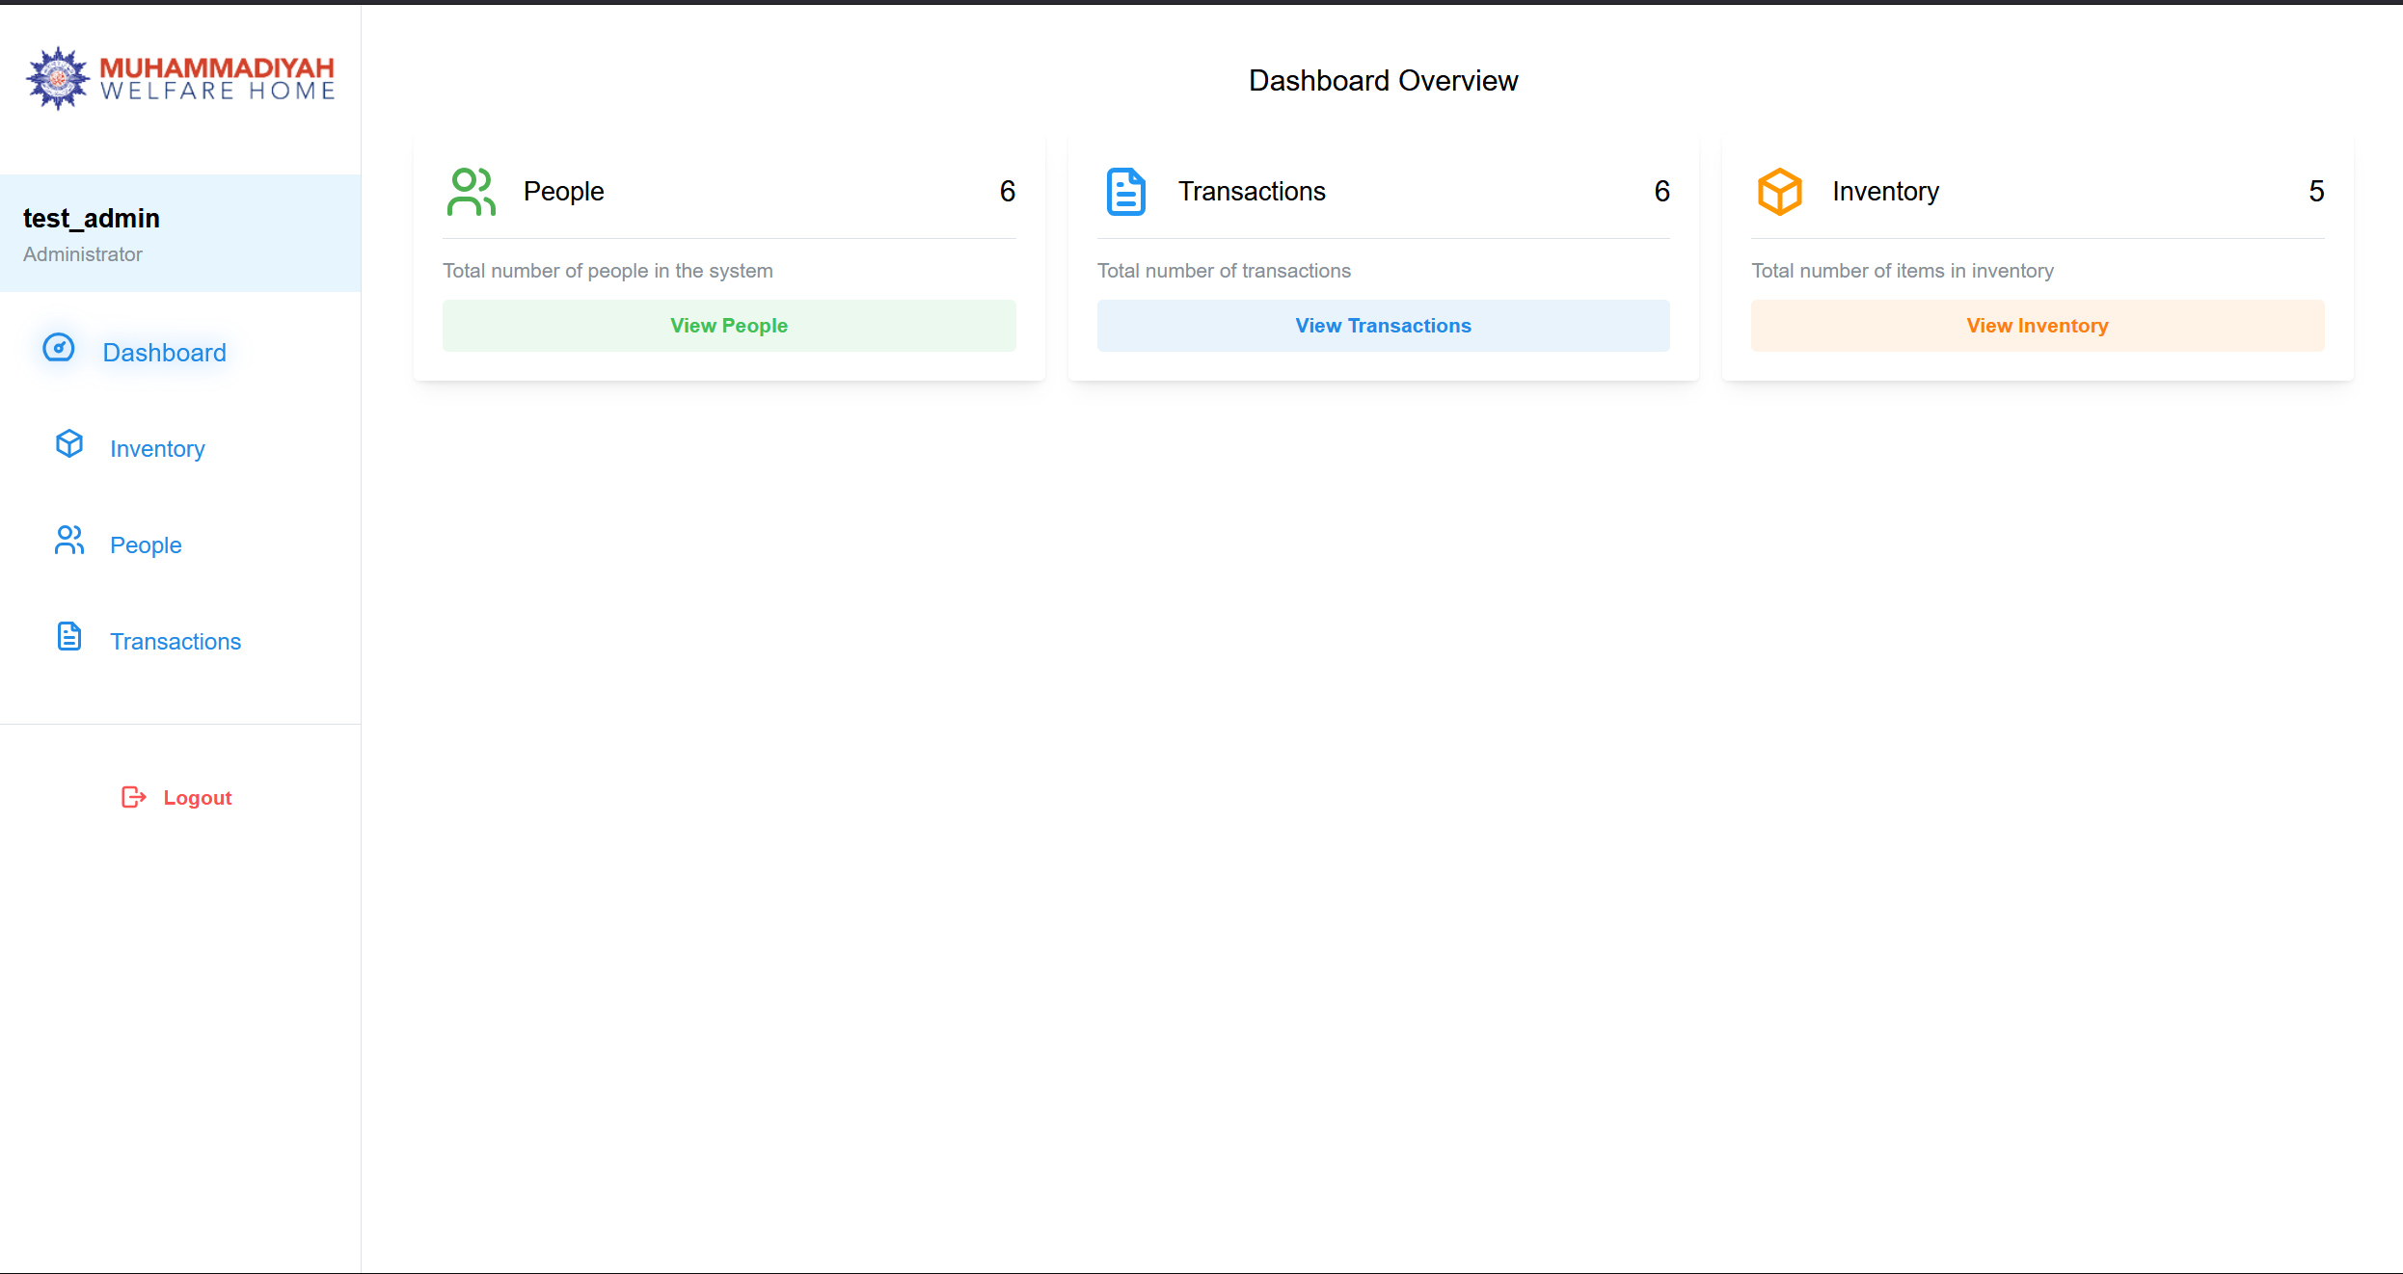The height and width of the screenshot is (1274, 2403).
Task: Open Inventory from the sidebar menu
Action: pyautogui.click(x=157, y=449)
